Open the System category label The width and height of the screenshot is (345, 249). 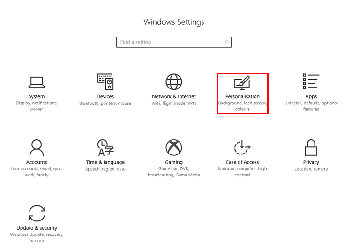point(37,96)
